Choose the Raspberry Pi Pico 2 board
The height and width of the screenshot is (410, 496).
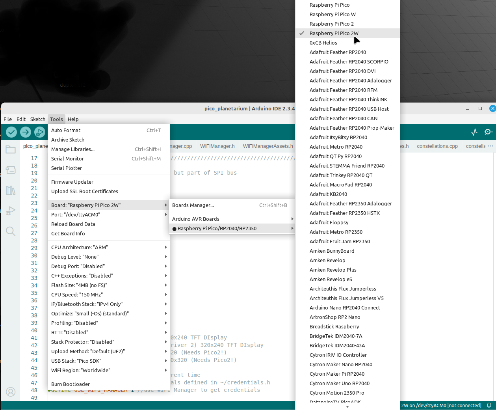347,24
